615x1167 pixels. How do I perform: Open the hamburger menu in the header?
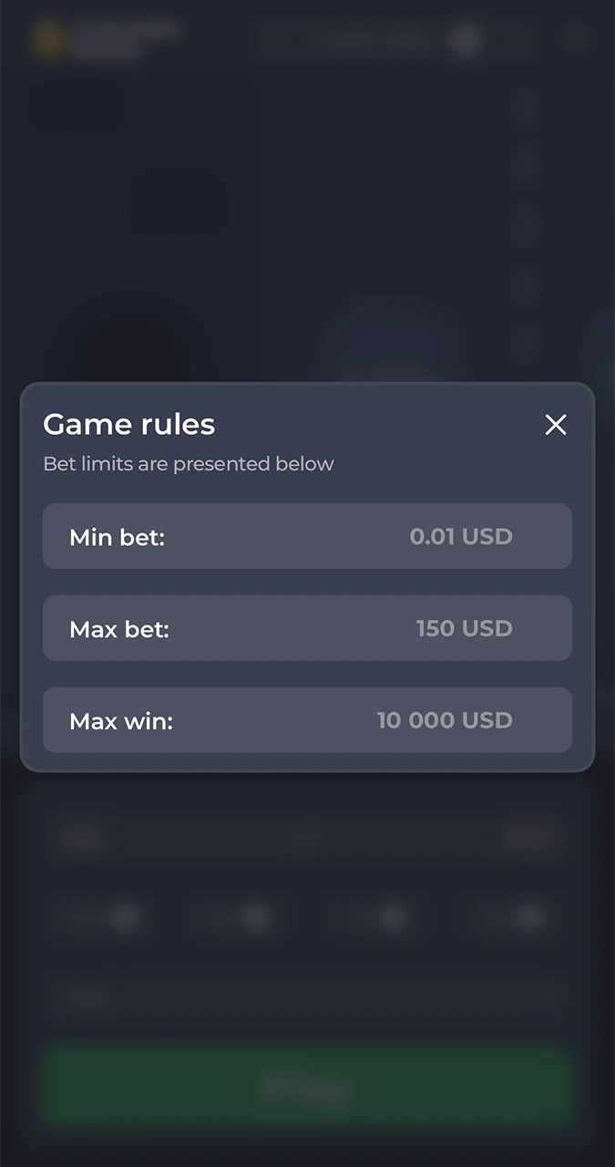pos(576,38)
